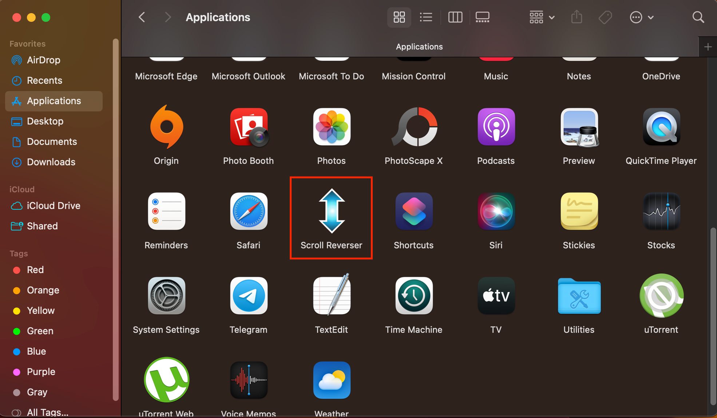Viewport: 717px width, 418px height.
Task: Select the Time Machine icon
Action: click(x=414, y=296)
